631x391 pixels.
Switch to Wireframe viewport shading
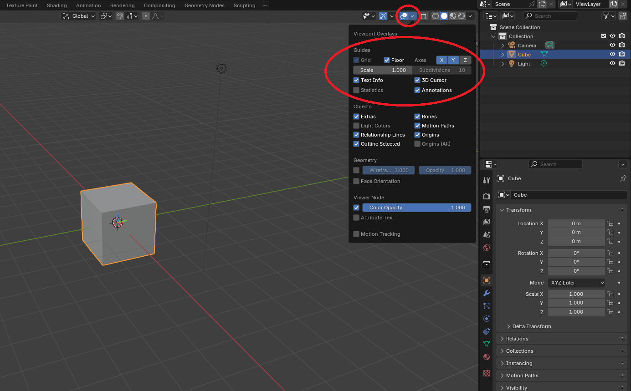pyautogui.click(x=436, y=16)
